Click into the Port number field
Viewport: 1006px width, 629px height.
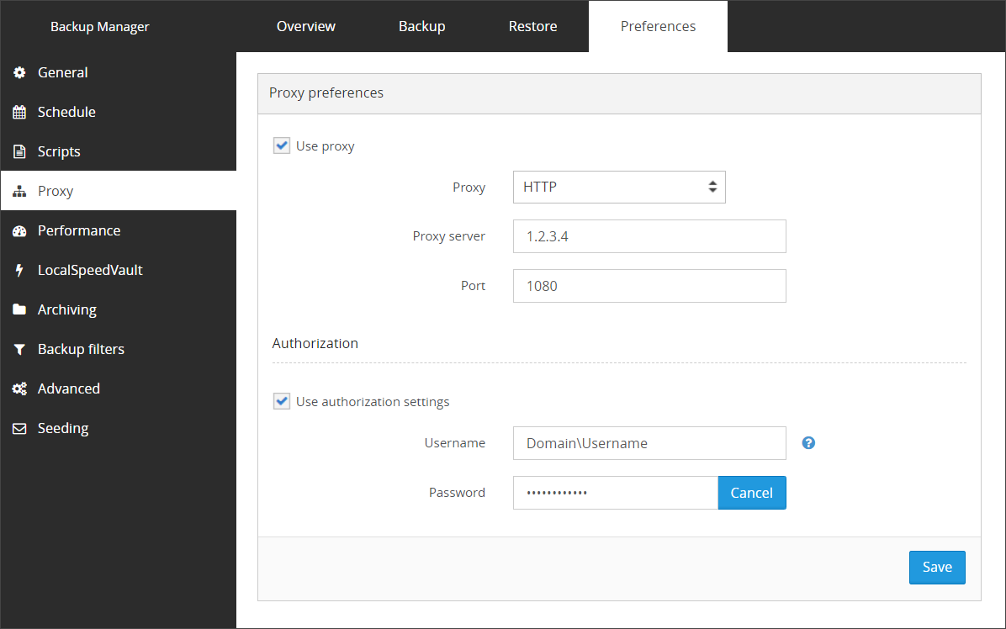pyautogui.click(x=649, y=286)
